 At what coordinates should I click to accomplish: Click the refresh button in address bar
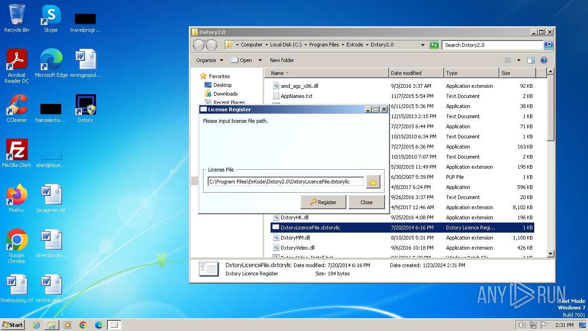(x=434, y=45)
